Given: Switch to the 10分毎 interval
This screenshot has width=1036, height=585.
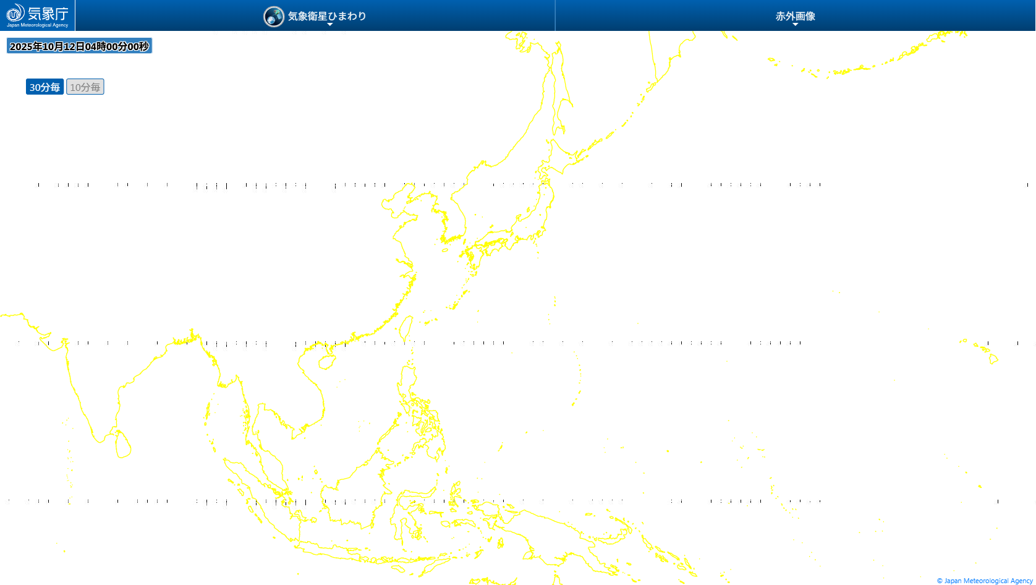Looking at the screenshot, I should click(85, 87).
